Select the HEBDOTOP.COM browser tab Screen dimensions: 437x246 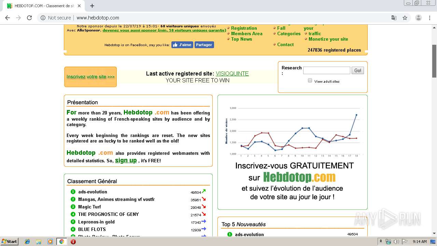43,6
